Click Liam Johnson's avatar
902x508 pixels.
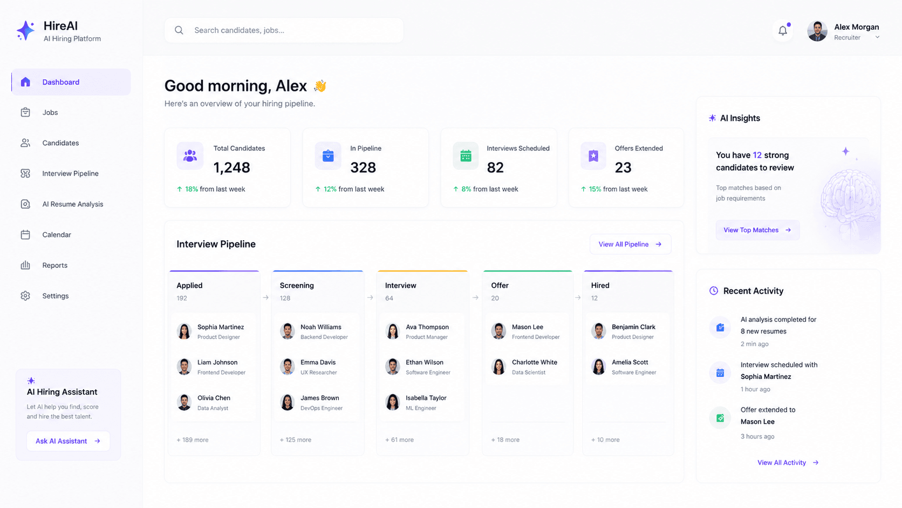[x=184, y=367]
